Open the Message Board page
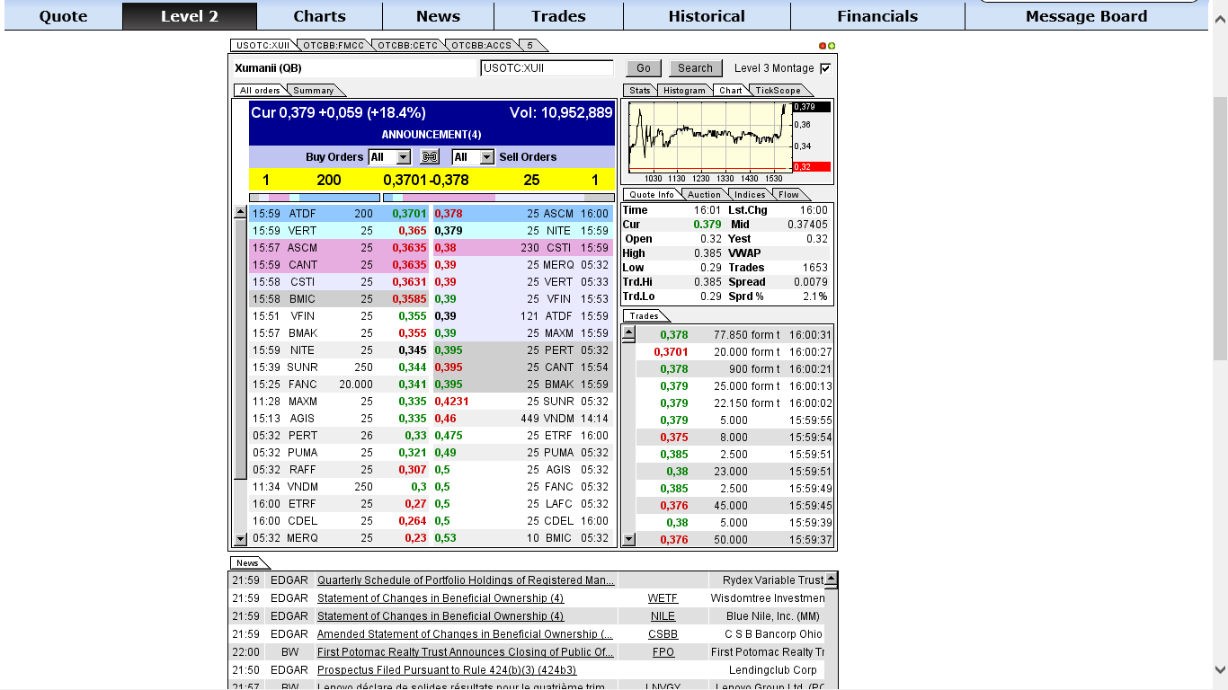The image size is (1228, 690). (1086, 16)
